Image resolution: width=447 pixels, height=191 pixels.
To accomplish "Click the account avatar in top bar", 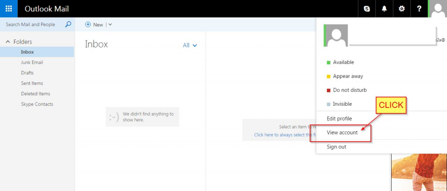I will coord(437,9).
